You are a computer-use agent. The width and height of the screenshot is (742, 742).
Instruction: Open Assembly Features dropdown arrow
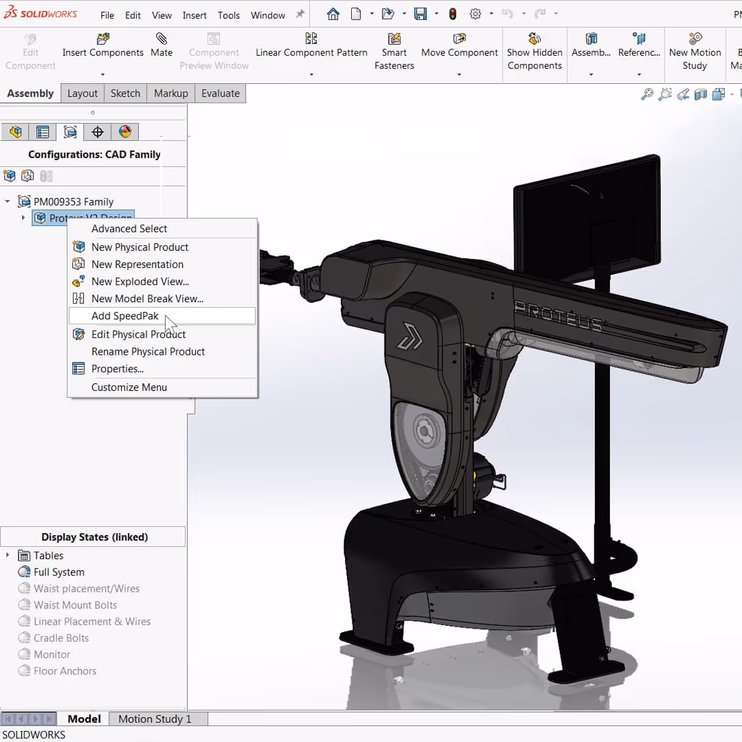pyautogui.click(x=591, y=74)
